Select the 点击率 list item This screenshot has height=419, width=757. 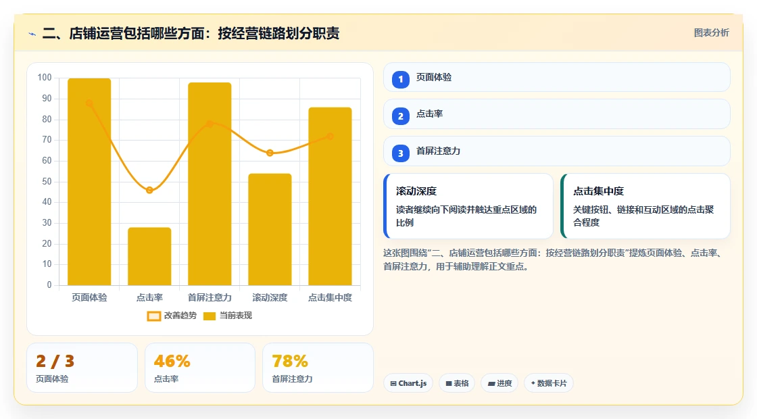pos(557,114)
